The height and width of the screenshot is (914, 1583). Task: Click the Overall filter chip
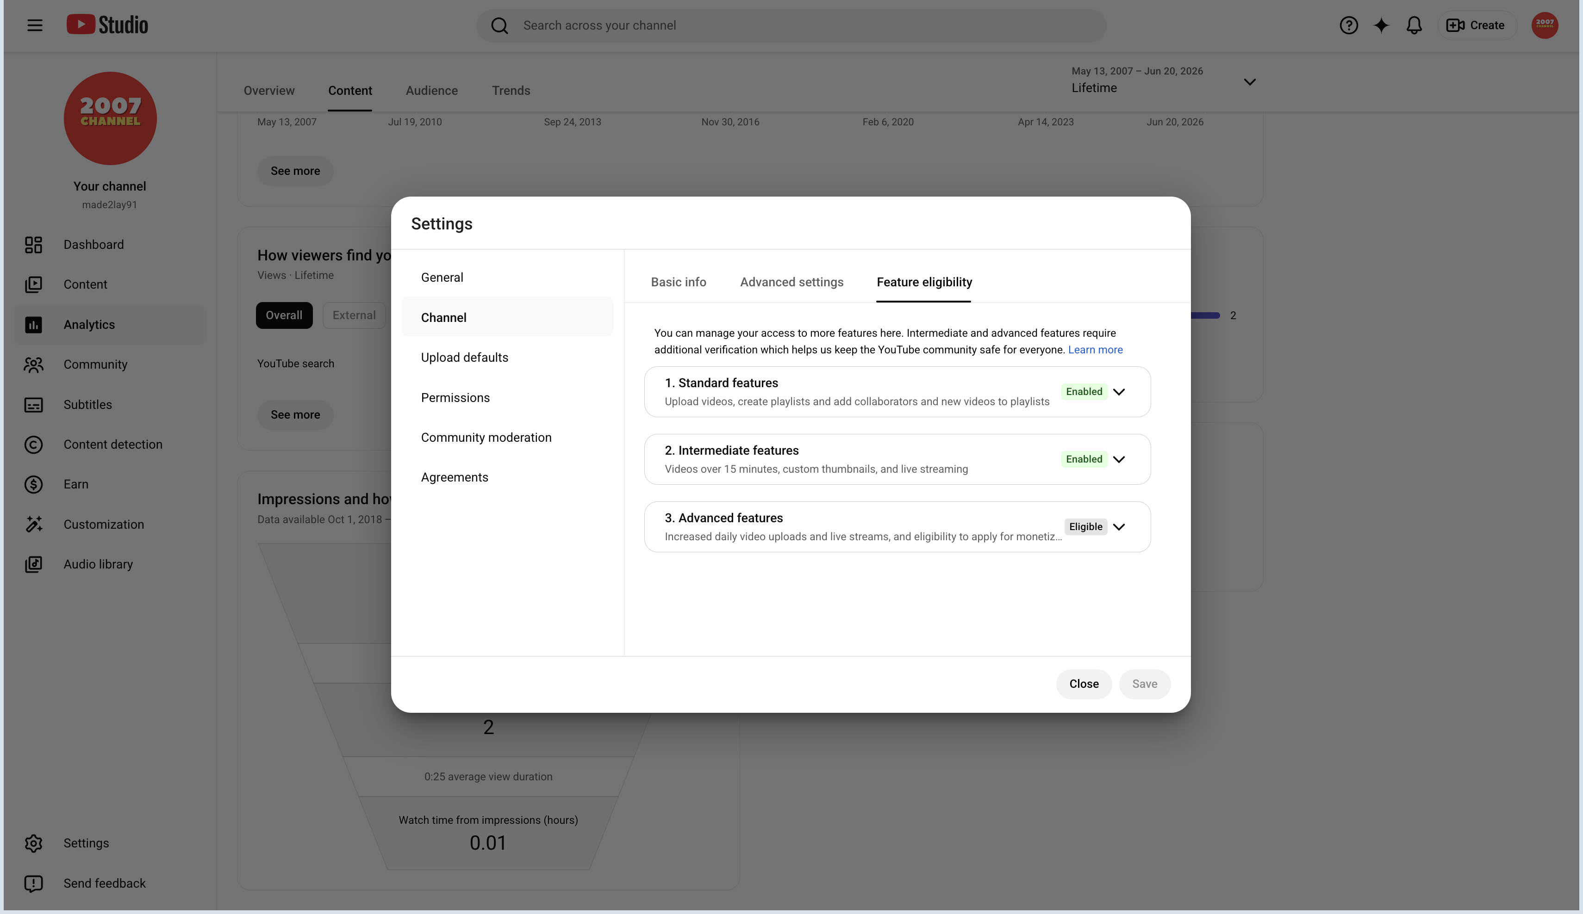[284, 315]
